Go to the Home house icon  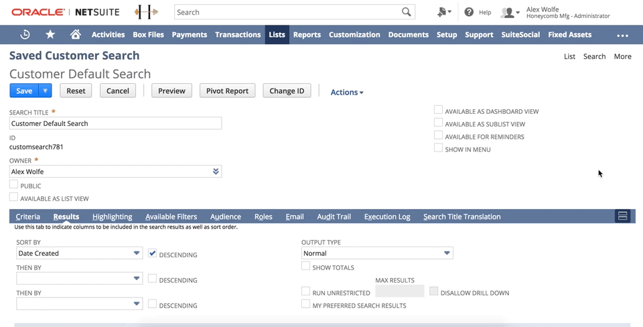coord(76,35)
